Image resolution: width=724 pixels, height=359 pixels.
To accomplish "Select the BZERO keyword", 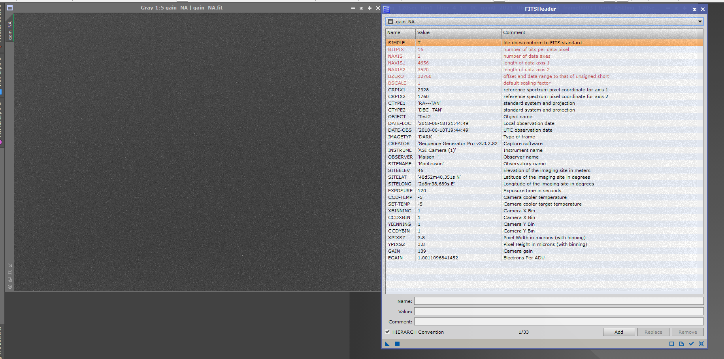I will [x=396, y=76].
